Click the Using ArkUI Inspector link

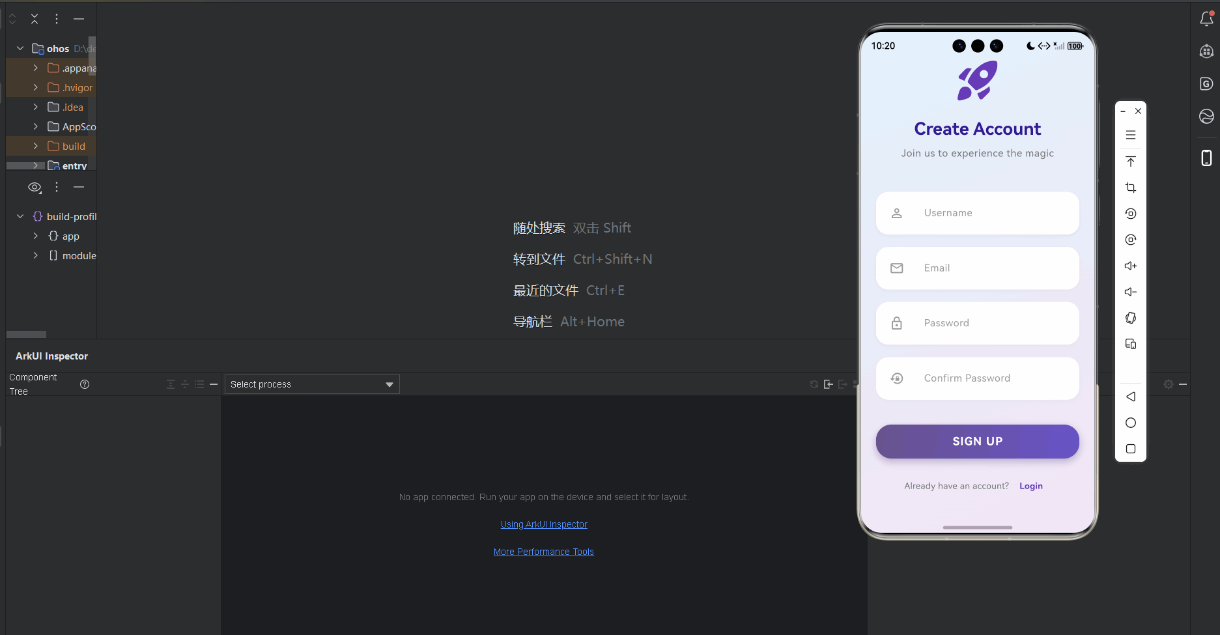(543, 524)
